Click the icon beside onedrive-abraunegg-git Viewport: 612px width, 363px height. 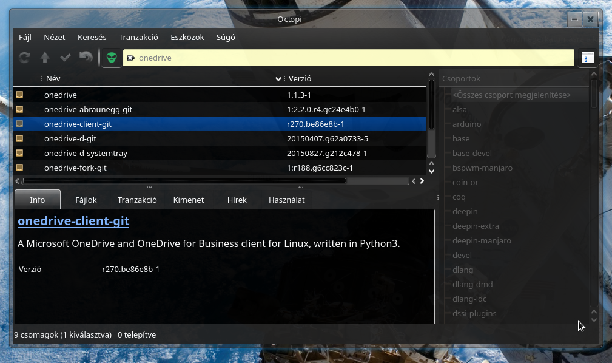click(19, 109)
